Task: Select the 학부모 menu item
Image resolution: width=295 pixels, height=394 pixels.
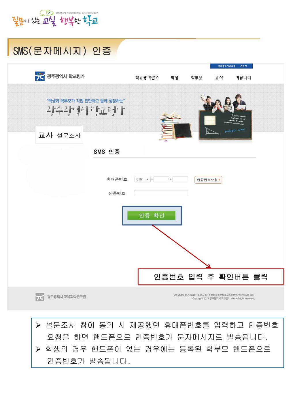Action: coord(197,78)
